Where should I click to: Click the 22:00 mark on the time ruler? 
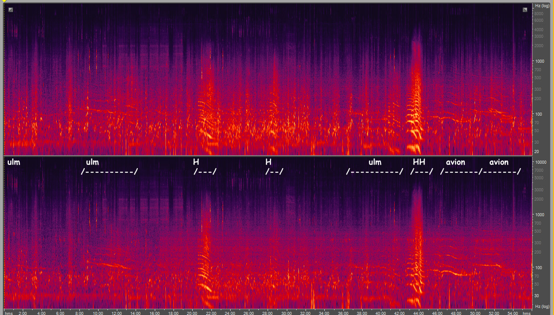click(211, 313)
